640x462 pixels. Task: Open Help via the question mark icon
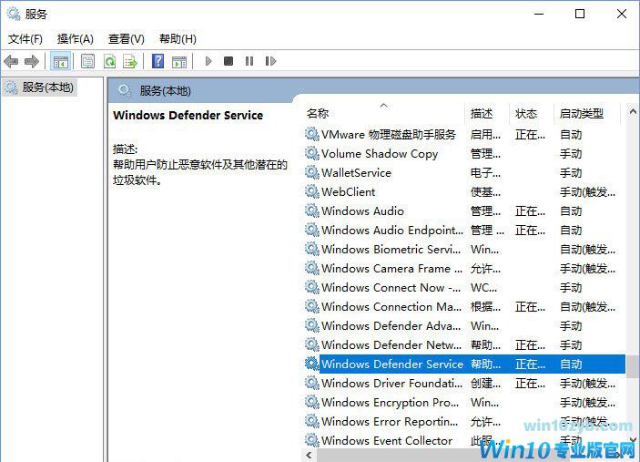pos(158,61)
